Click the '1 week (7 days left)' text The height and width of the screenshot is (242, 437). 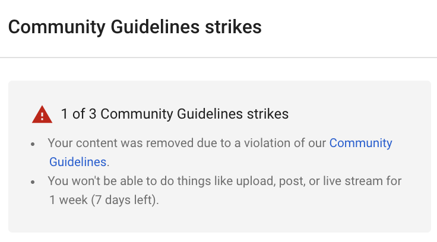pos(104,200)
